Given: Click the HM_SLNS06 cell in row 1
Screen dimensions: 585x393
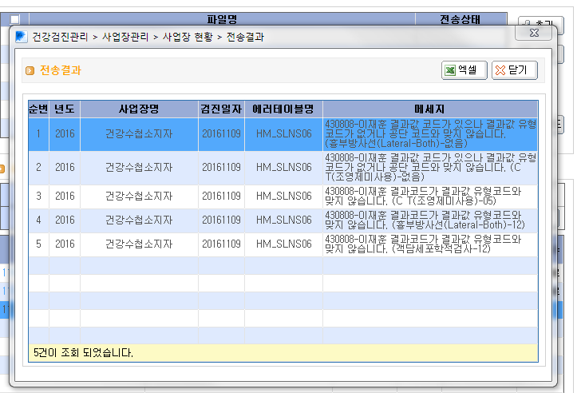Looking at the screenshot, I should click(283, 134).
